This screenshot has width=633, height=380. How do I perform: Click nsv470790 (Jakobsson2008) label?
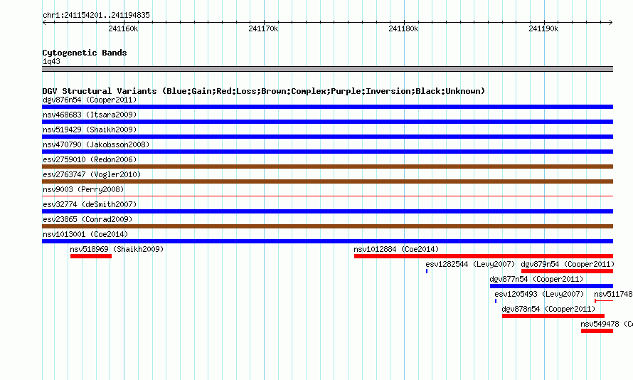[96, 144]
